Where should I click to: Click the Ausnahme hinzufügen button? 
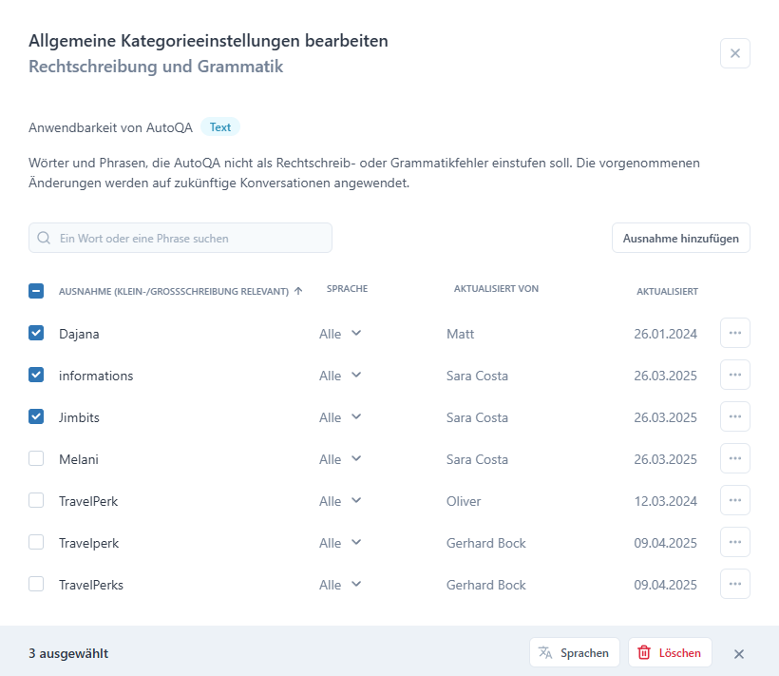[x=680, y=238]
